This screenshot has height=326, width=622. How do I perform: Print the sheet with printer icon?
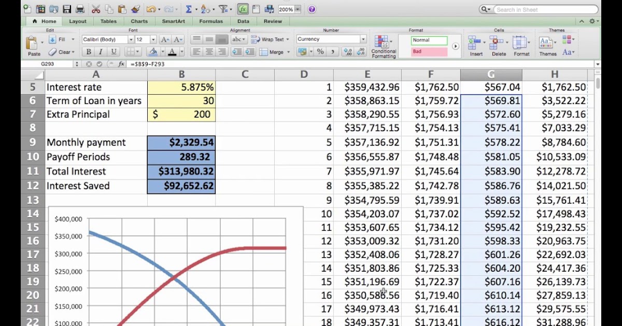[x=80, y=9]
